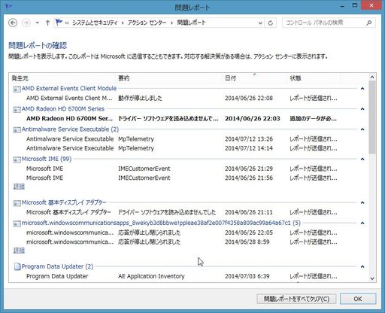Viewport: 385px width, 313px height.
Task: Click the vertical scrollbar thumb
Action: (372, 117)
